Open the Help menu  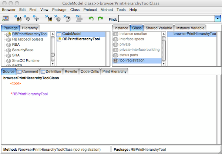point(133,10)
